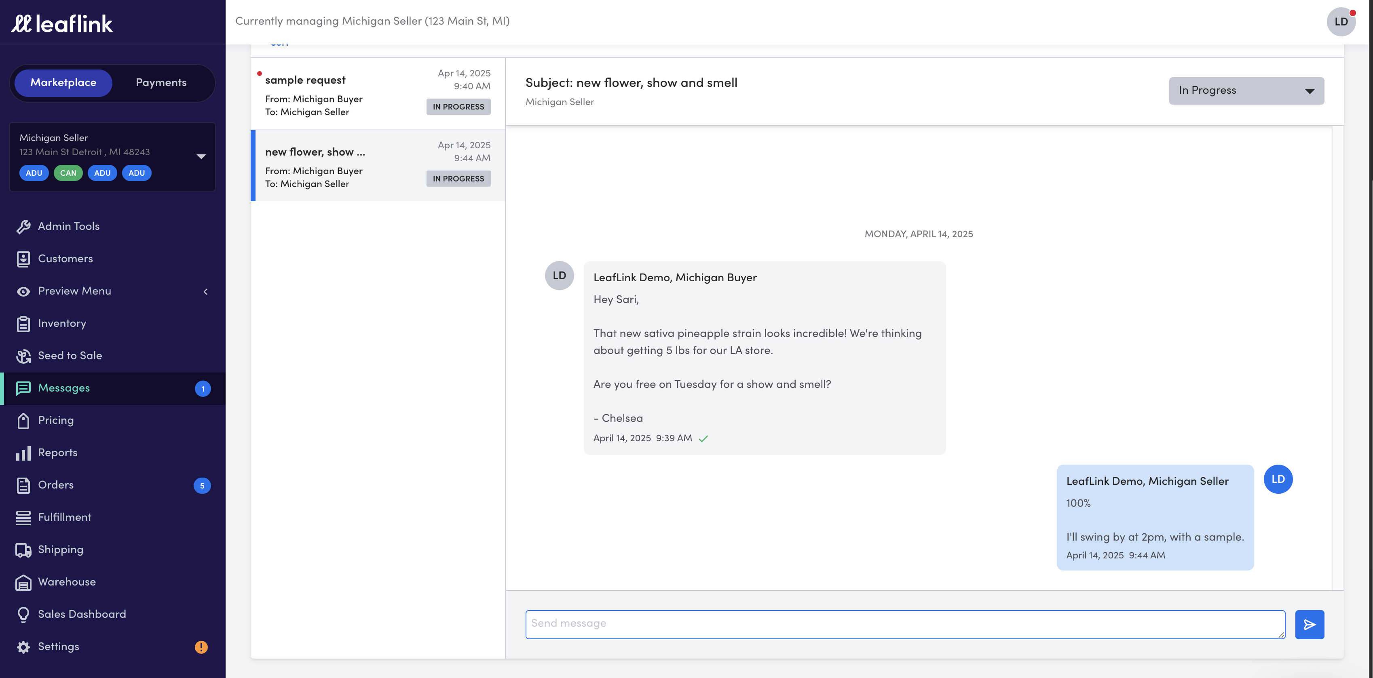Screen dimensions: 1373x678
Task: Navigate to Seed to Sale
Action: [112, 356]
